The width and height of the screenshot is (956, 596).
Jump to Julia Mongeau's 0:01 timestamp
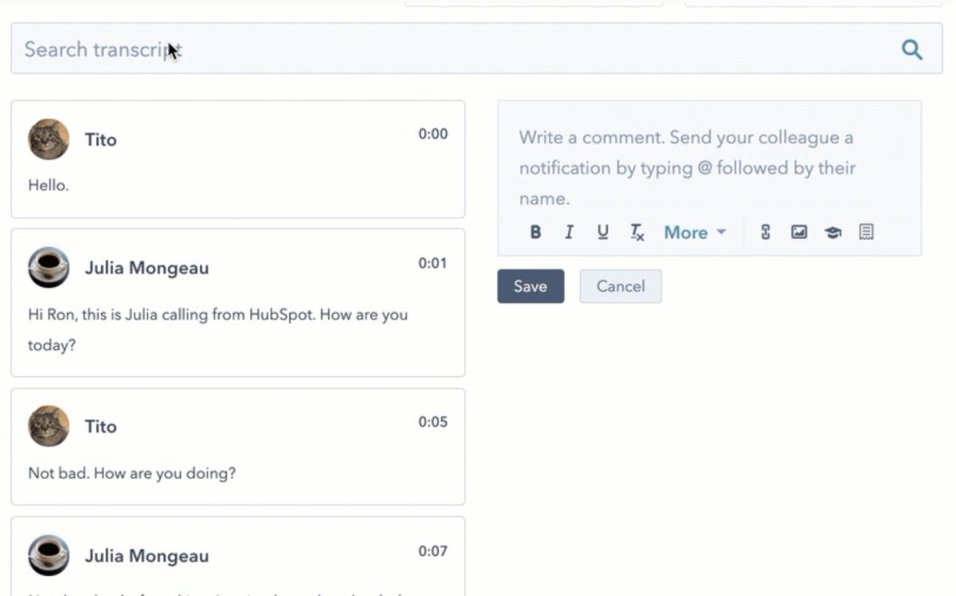[433, 264]
